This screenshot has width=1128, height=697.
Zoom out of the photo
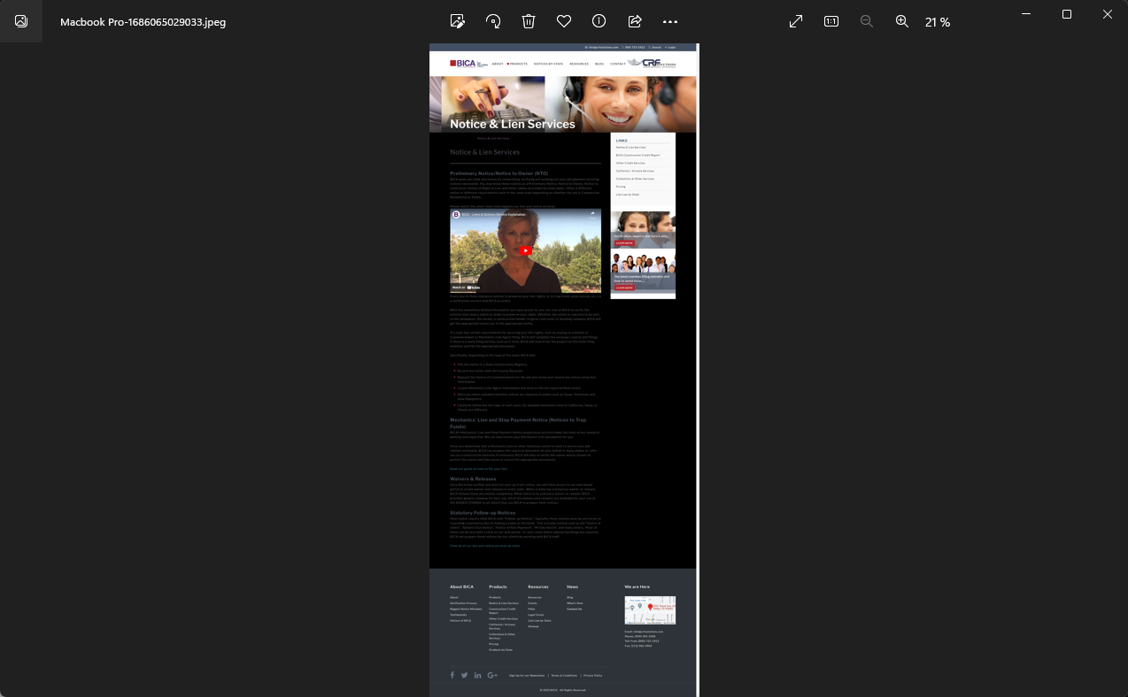[867, 21]
